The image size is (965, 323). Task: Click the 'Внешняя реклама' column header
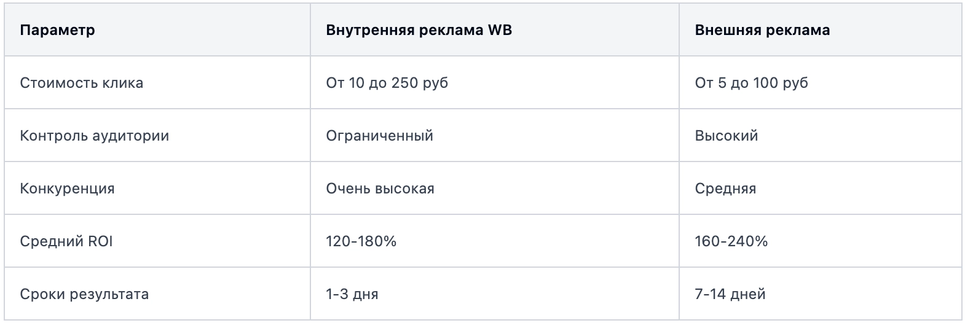click(x=762, y=30)
